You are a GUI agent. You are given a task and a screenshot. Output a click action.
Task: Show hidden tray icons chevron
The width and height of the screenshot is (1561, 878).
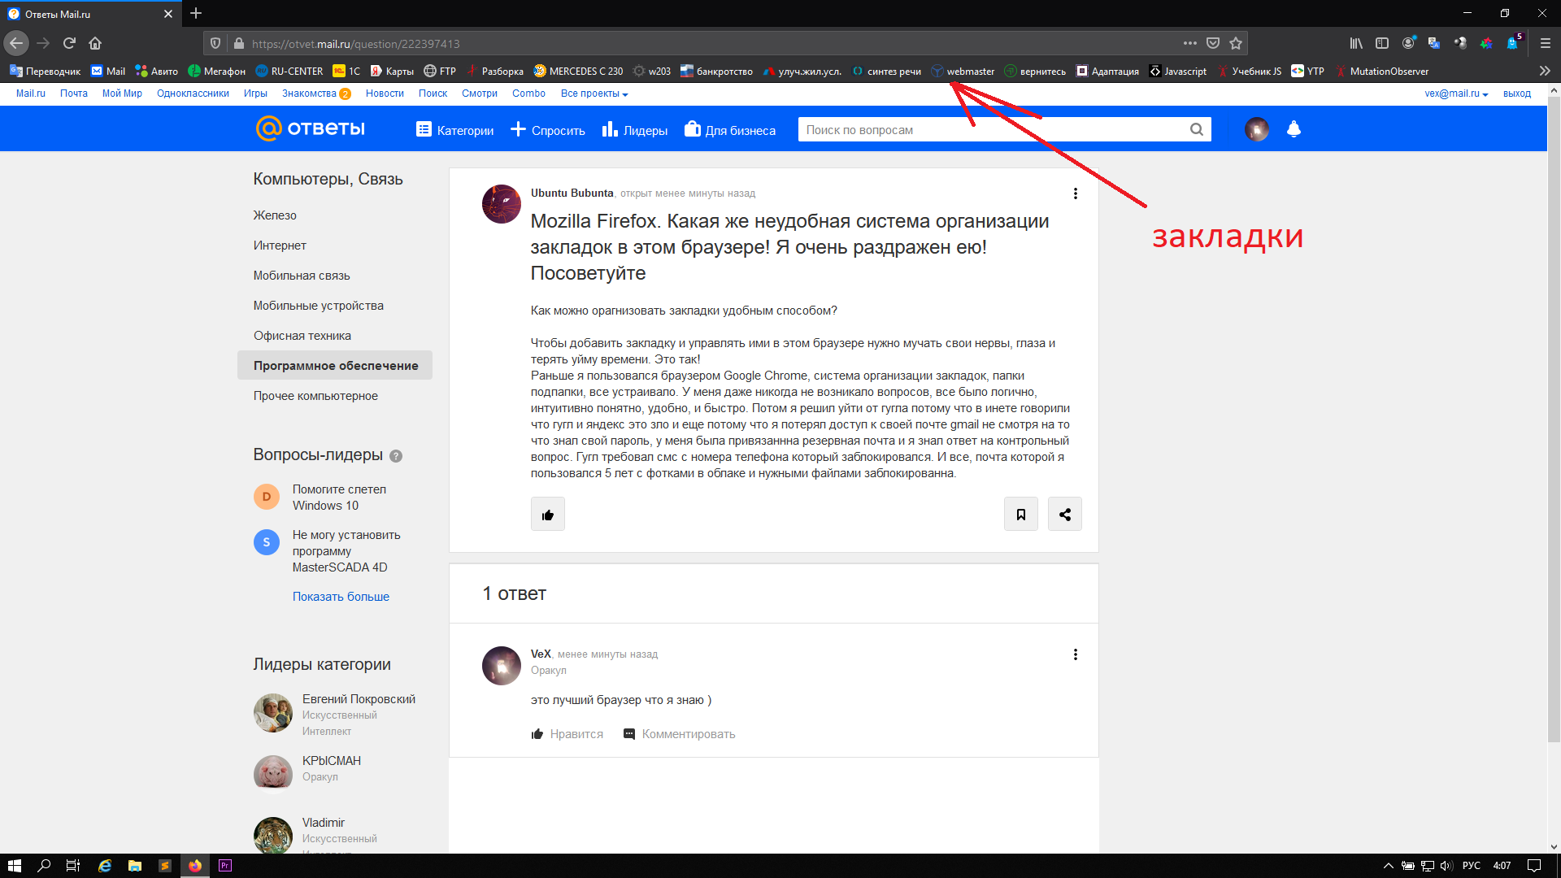point(1388,866)
